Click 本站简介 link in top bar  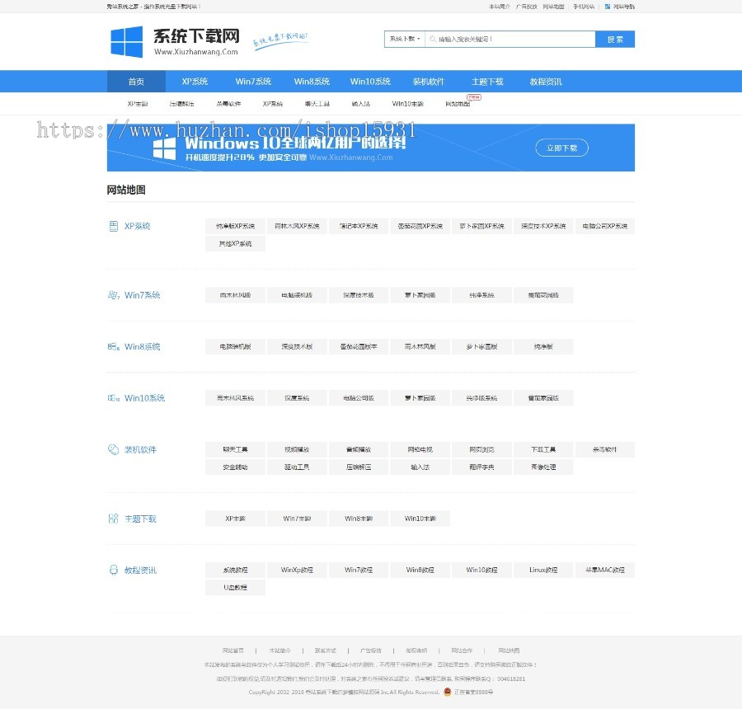point(500,7)
